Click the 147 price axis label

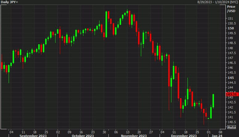tap(230, 58)
